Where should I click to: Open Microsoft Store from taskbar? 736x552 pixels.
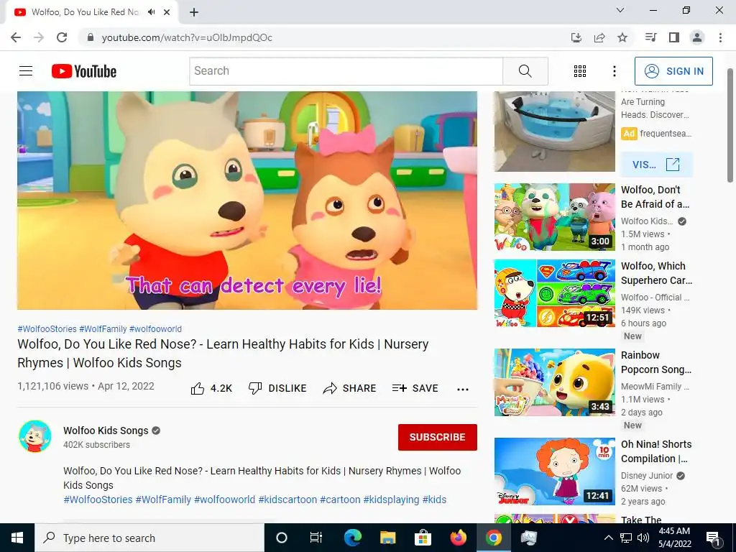point(423,538)
